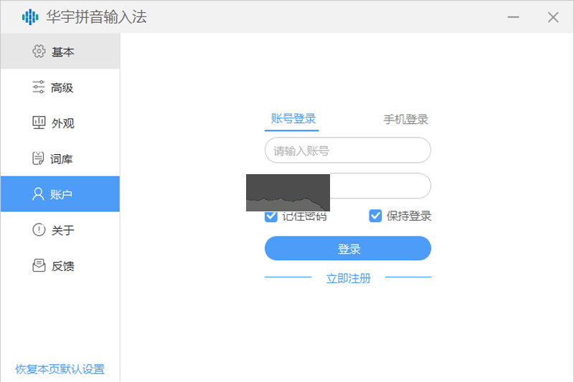
Task: Open the 高级 settings page
Action: click(60, 87)
